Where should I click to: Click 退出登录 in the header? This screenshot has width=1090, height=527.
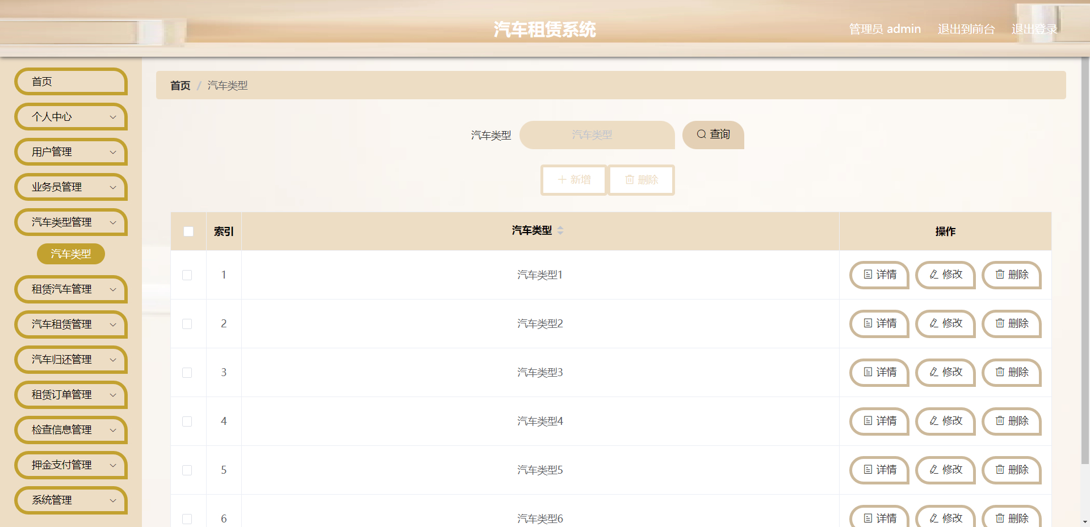[1034, 29]
